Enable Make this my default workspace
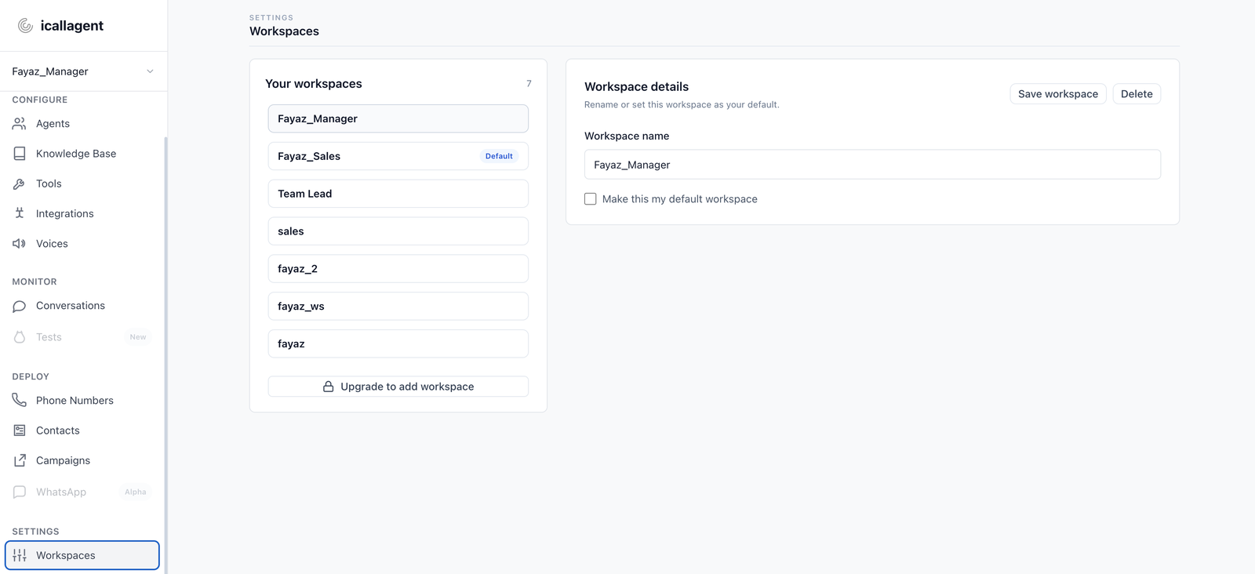 tap(591, 199)
